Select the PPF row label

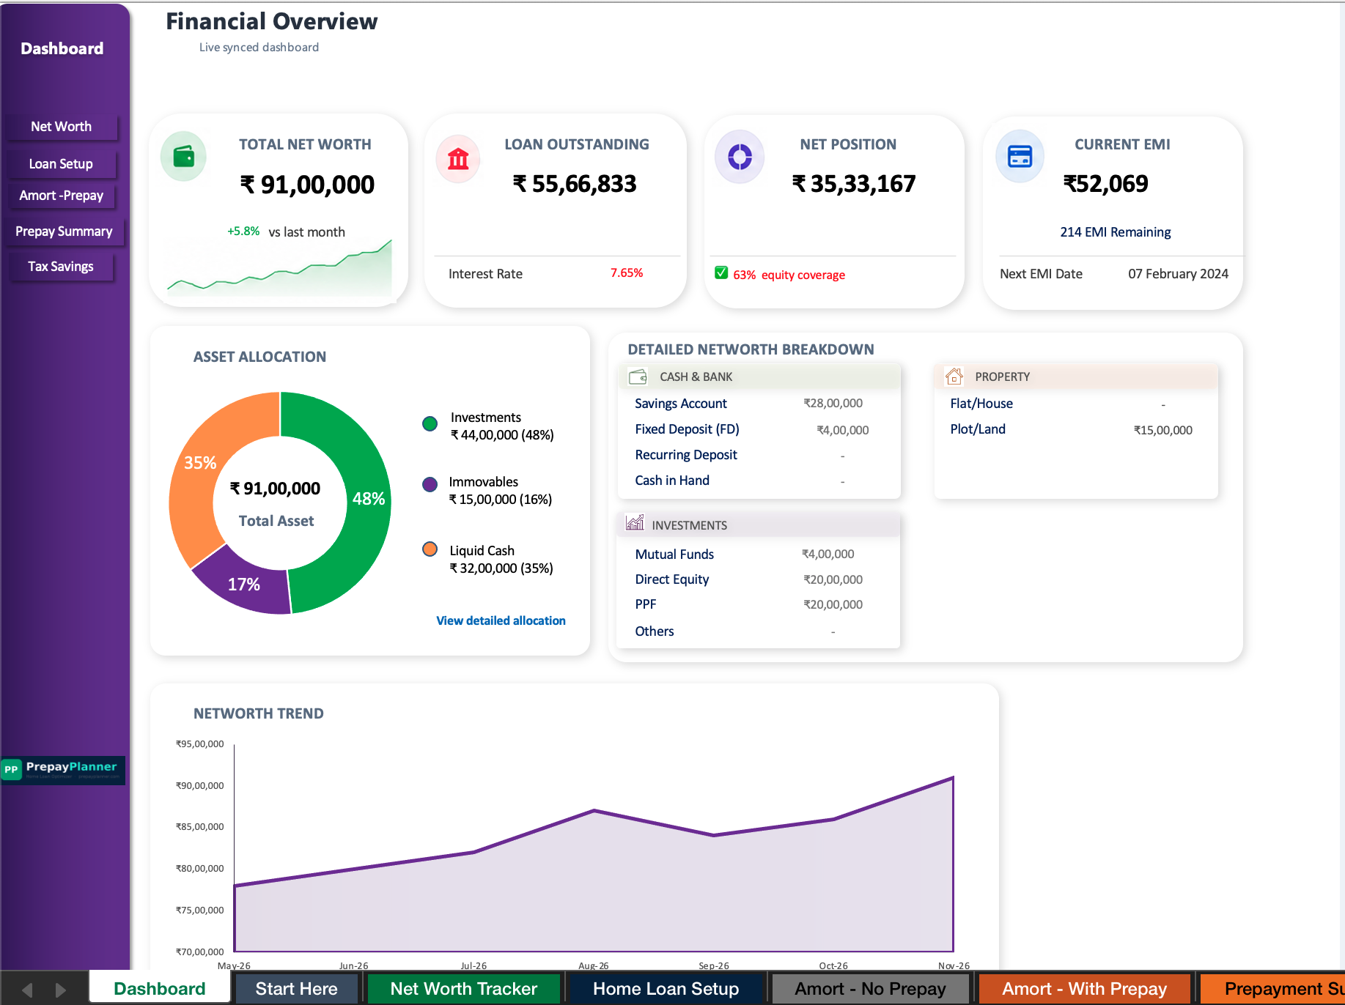pos(646,604)
